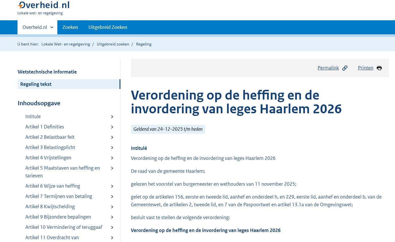Click the chevron next to Artikel 1 Definities

tap(112, 127)
